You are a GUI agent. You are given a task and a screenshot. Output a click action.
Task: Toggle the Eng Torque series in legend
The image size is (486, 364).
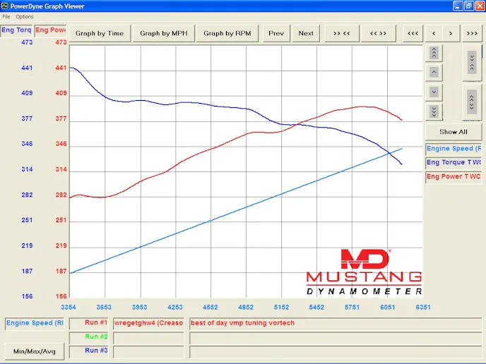[454, 163]
